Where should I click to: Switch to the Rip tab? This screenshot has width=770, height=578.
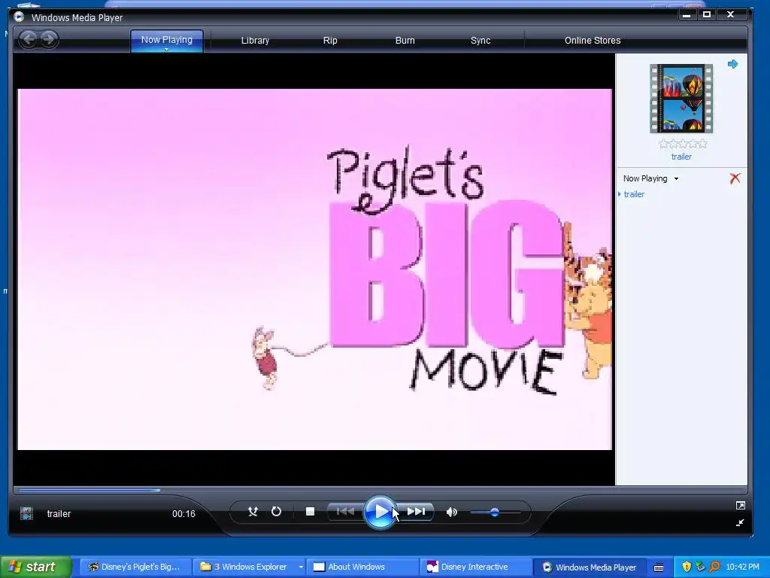(330, 41)
